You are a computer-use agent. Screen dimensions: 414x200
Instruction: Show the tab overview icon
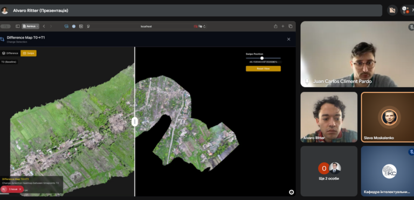tap(291, 26)
